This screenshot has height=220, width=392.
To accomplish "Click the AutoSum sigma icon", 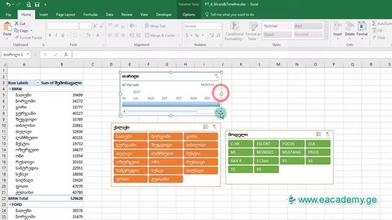I will (x=374, y=23).
